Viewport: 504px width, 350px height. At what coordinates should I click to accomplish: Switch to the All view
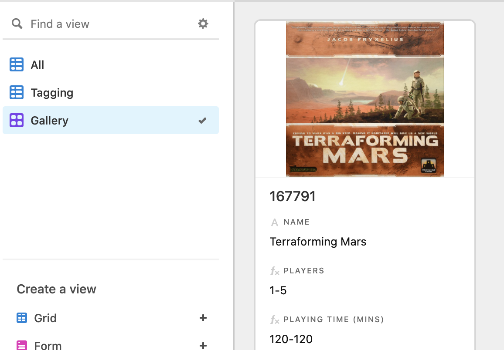(x=37, y=65)
